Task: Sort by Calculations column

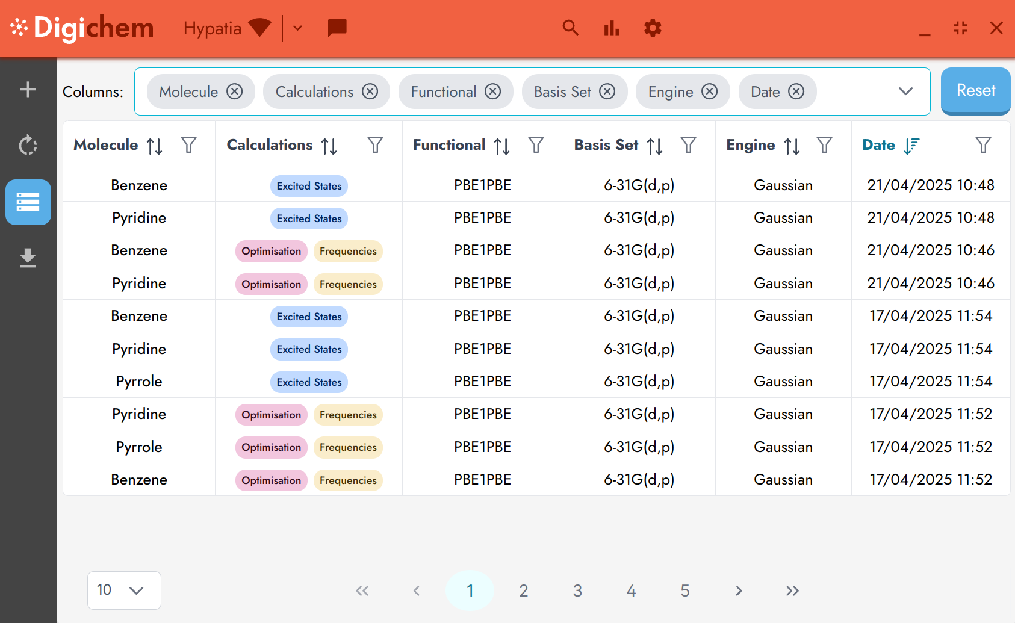Action: [x=329, y=146]
